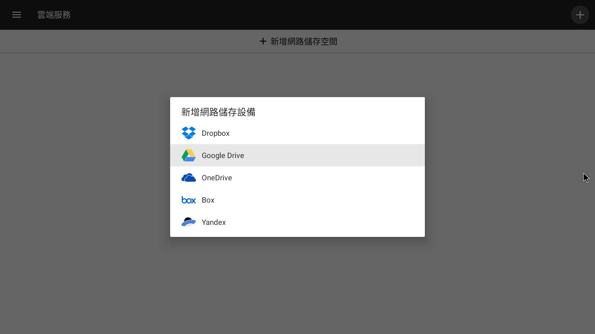
Task: Click the Google Drive triangle icon
Action: (188, 155)
